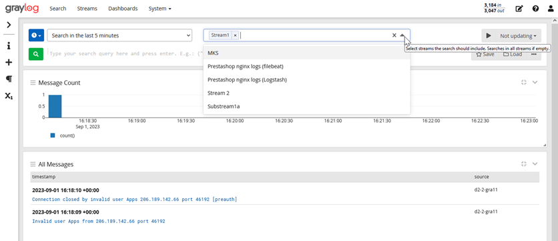Click the Graylog logo
Screen dimensions: 558x241
22,9
